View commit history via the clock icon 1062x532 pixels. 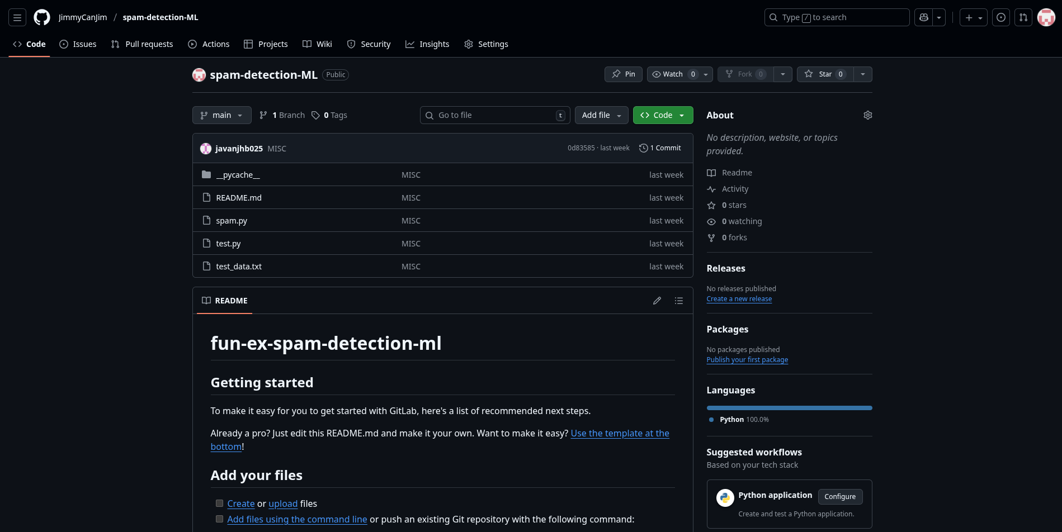(x=643, y=148)
